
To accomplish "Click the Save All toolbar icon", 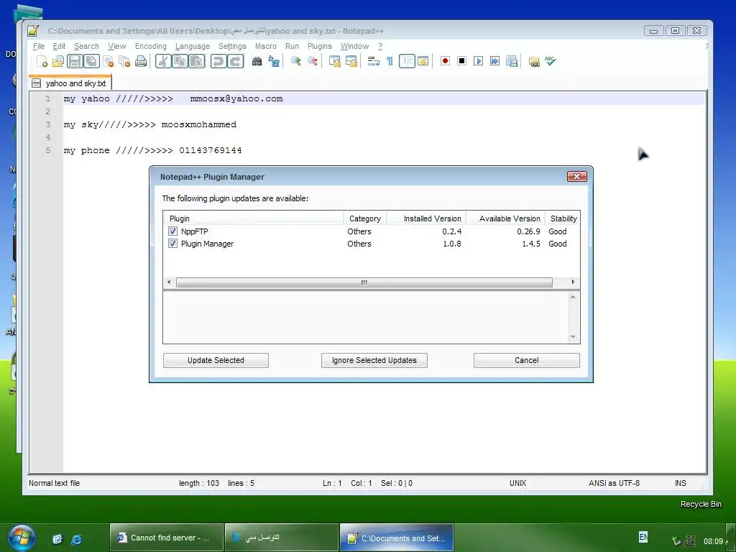I will [x=91, y=62].
